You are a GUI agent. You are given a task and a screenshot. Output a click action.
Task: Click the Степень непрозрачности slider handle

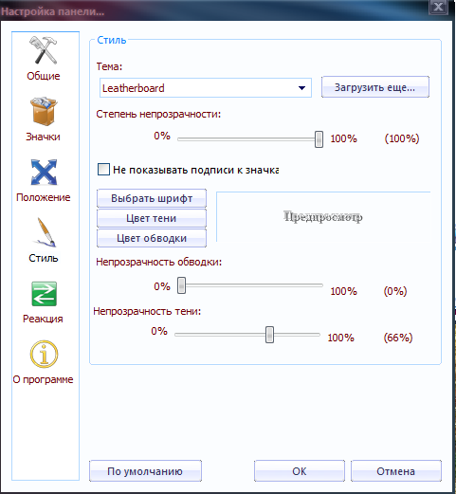point(319,139)
